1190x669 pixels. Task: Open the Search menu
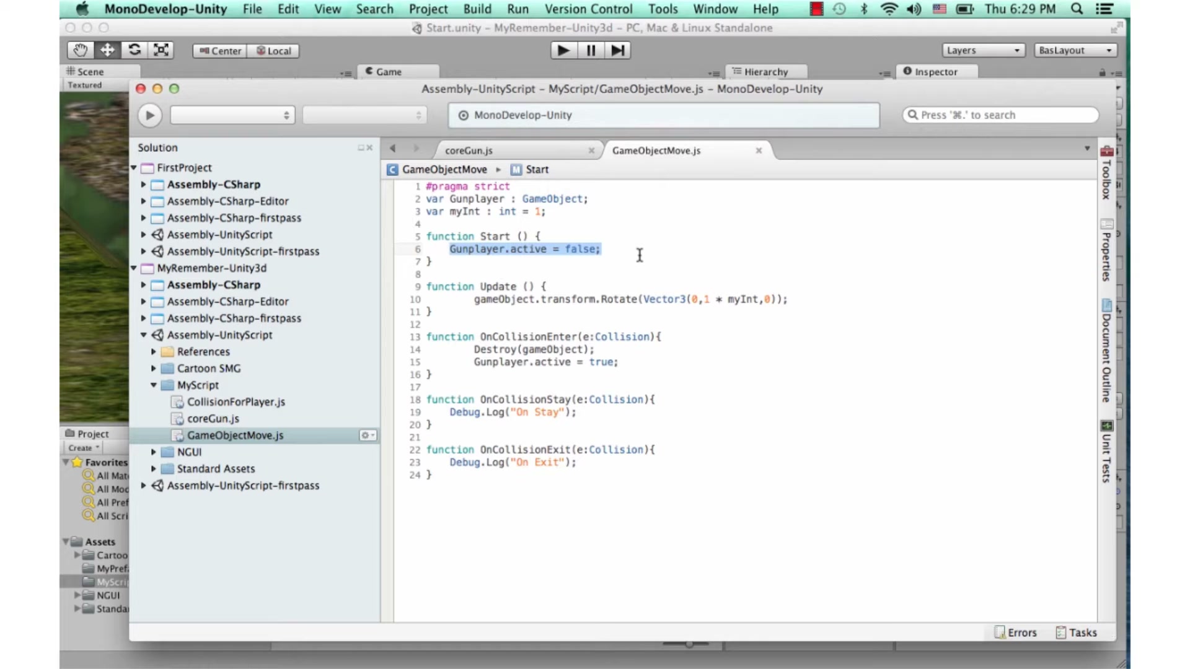[374, 9]
